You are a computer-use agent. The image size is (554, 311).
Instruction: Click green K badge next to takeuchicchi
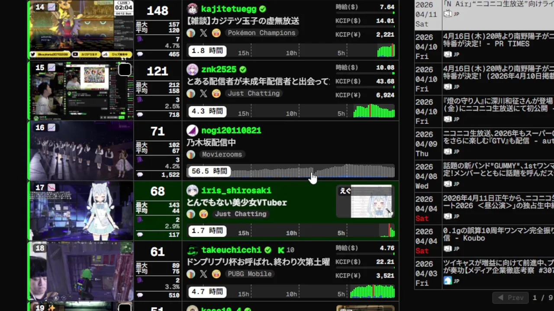[x=281, y=250]
